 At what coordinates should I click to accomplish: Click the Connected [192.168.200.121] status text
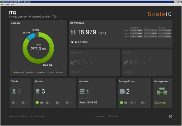tap(107, 116)
